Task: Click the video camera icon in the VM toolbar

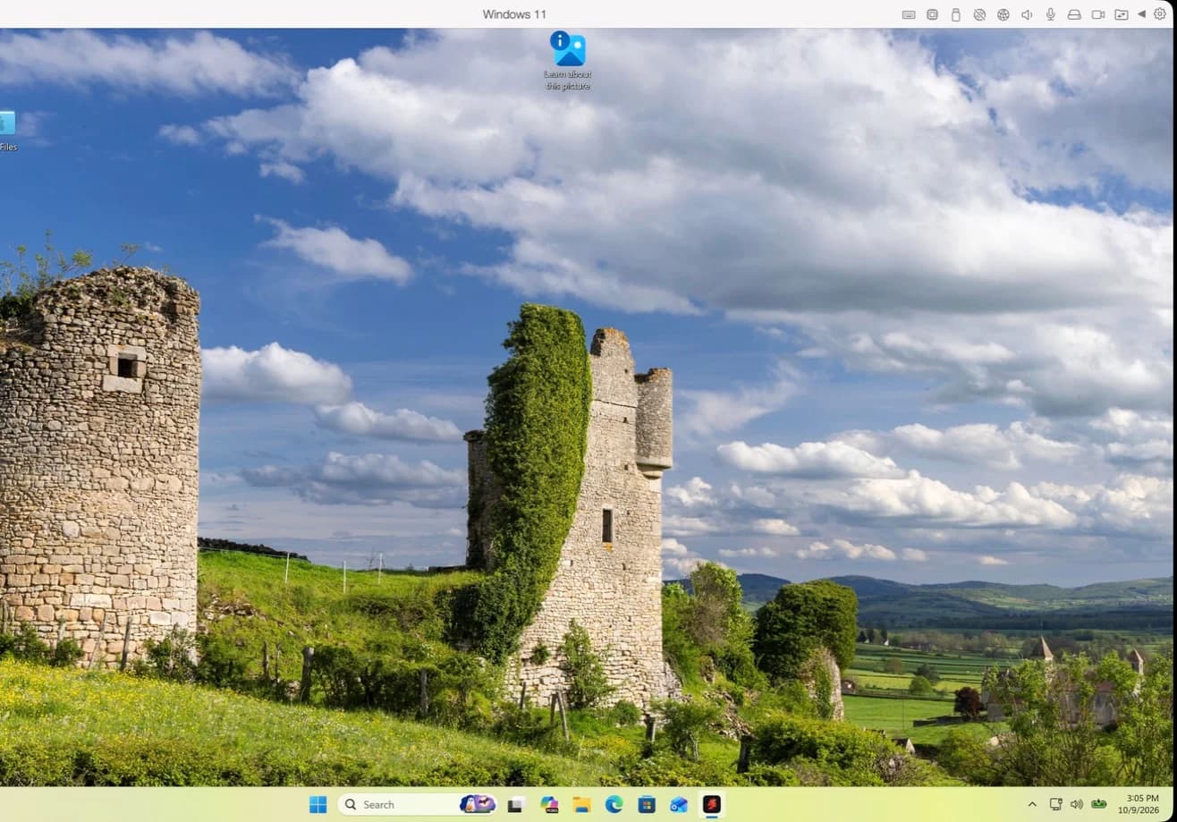Action: (x=1098, y=14)
